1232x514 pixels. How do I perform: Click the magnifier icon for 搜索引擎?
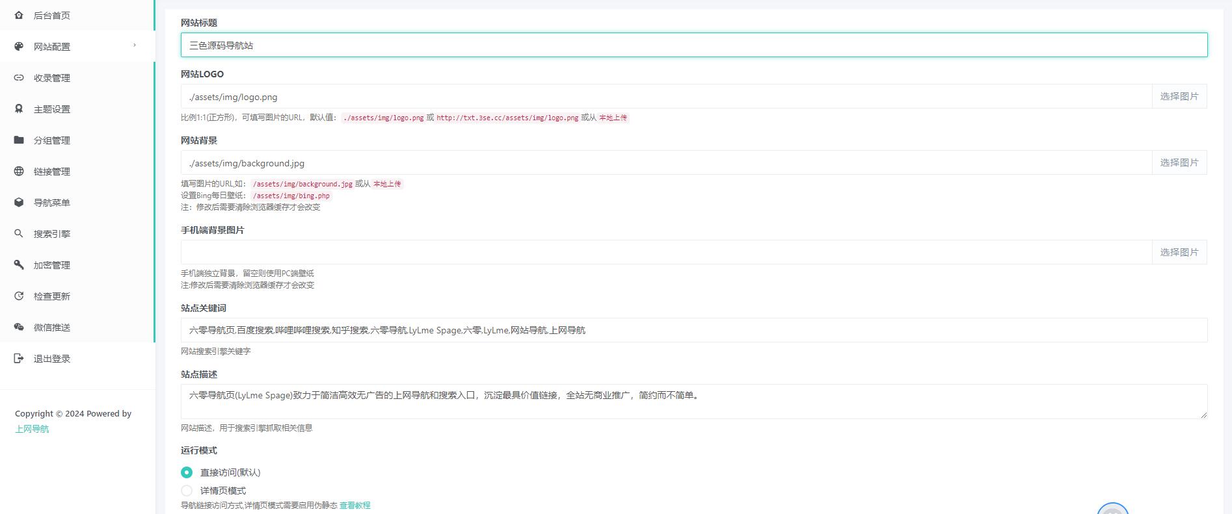click(x=19, y=233)
